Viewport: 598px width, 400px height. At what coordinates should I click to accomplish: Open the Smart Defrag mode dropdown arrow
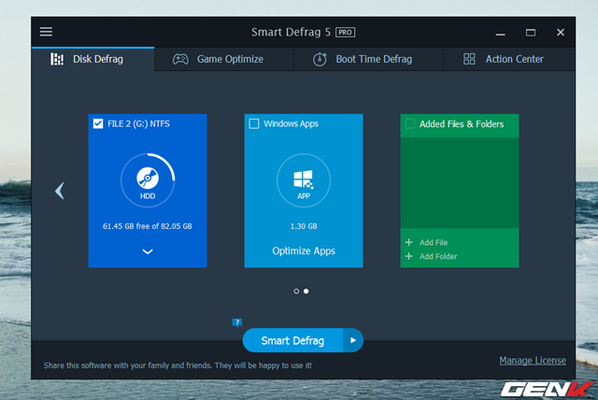[x=353, y=340]
